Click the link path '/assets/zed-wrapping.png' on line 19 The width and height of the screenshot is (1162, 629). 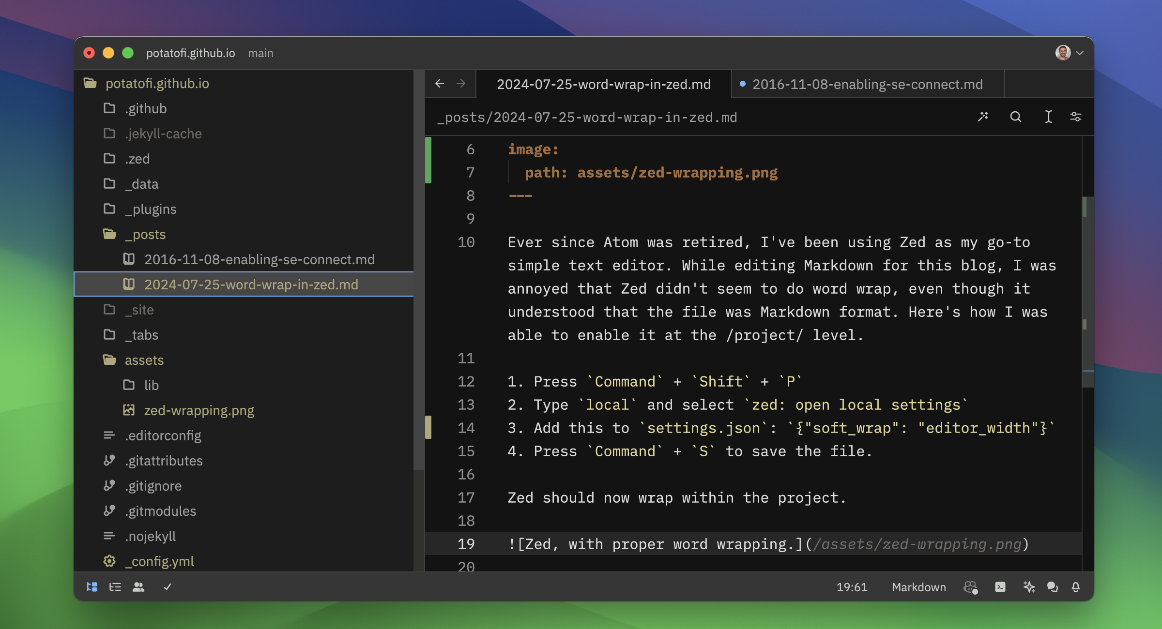point(917,544)
